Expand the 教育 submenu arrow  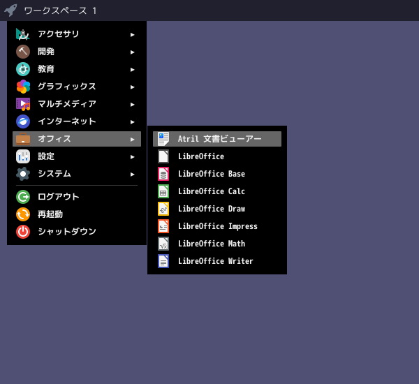pyautogui.click(x=132, y=70)
